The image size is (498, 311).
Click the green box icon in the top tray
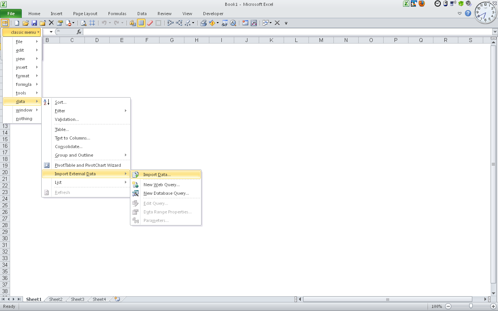(461, 3)
